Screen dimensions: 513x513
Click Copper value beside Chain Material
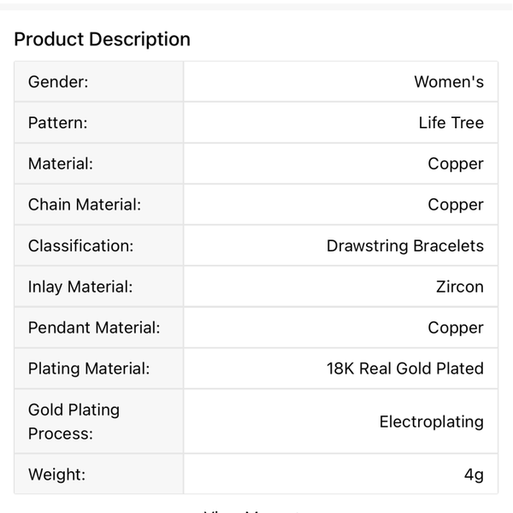point(456,205)
